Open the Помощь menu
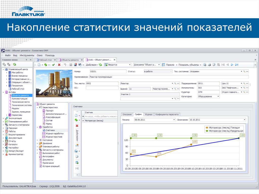259x194 pixels. click(x=50, y=55)
